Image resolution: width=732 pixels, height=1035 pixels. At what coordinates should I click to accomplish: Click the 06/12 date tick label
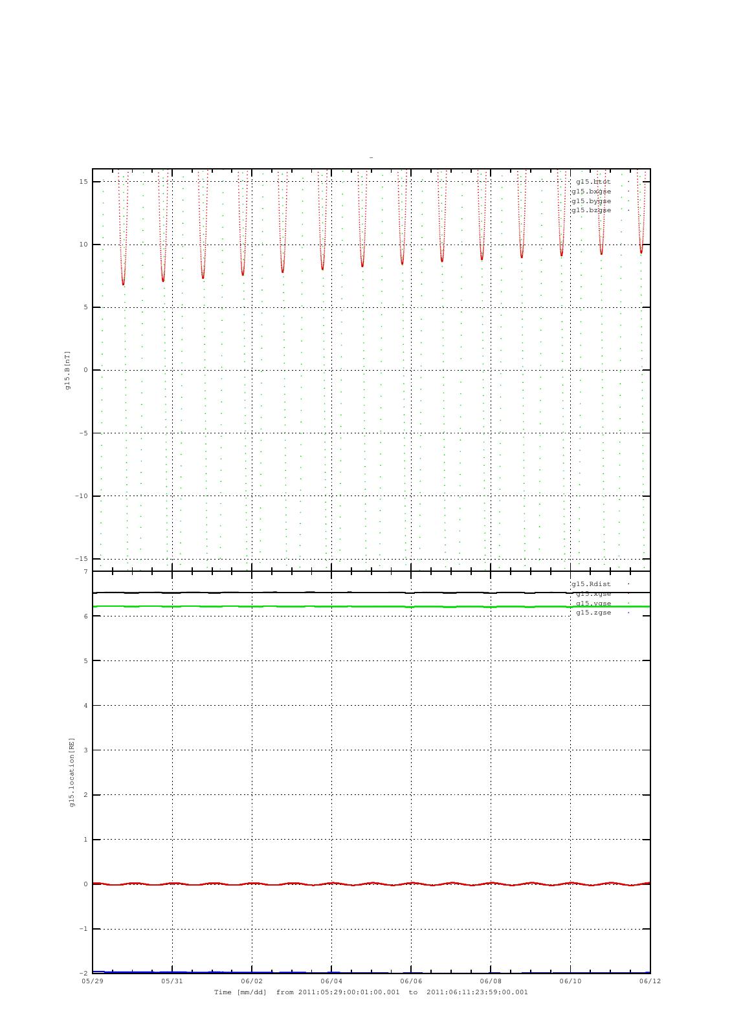(650, 981)
